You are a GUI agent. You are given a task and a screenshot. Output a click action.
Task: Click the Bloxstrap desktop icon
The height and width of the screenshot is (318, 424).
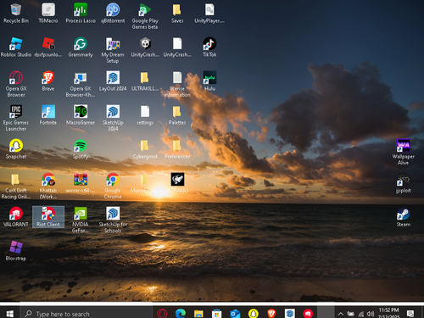pyautogui.click(x=16, y=251)
